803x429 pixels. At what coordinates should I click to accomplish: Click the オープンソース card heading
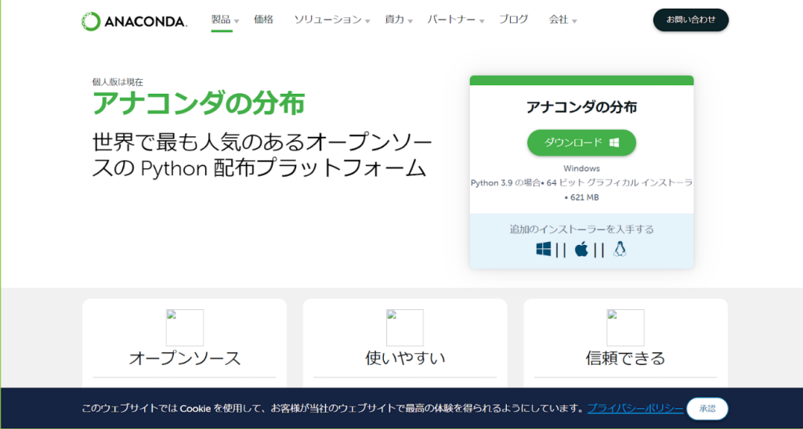[185, 359]
